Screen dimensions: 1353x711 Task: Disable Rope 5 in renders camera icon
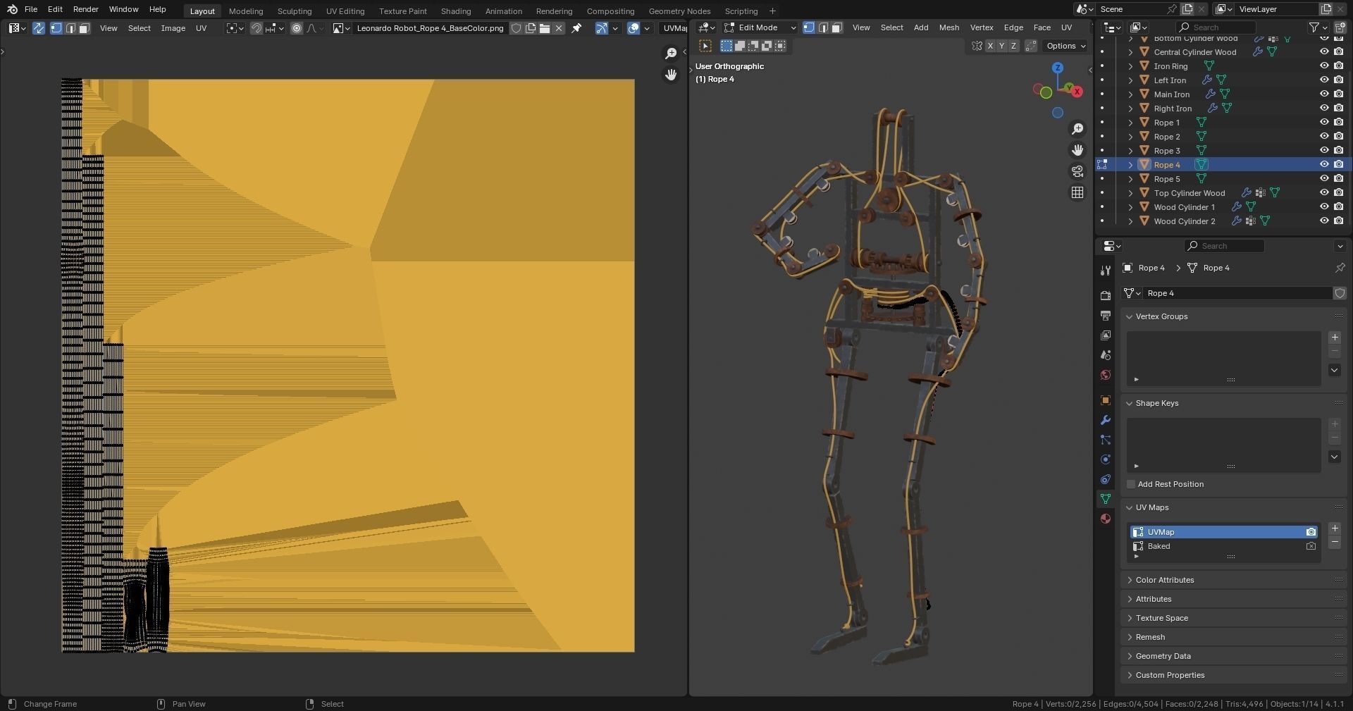coord(1338,178)
